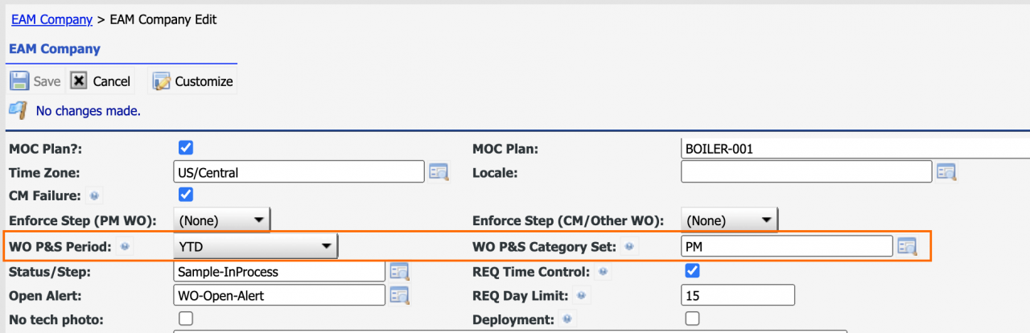Enable the No tech photo checkbox
1030x333 pixels.
(x=186, y=319)
